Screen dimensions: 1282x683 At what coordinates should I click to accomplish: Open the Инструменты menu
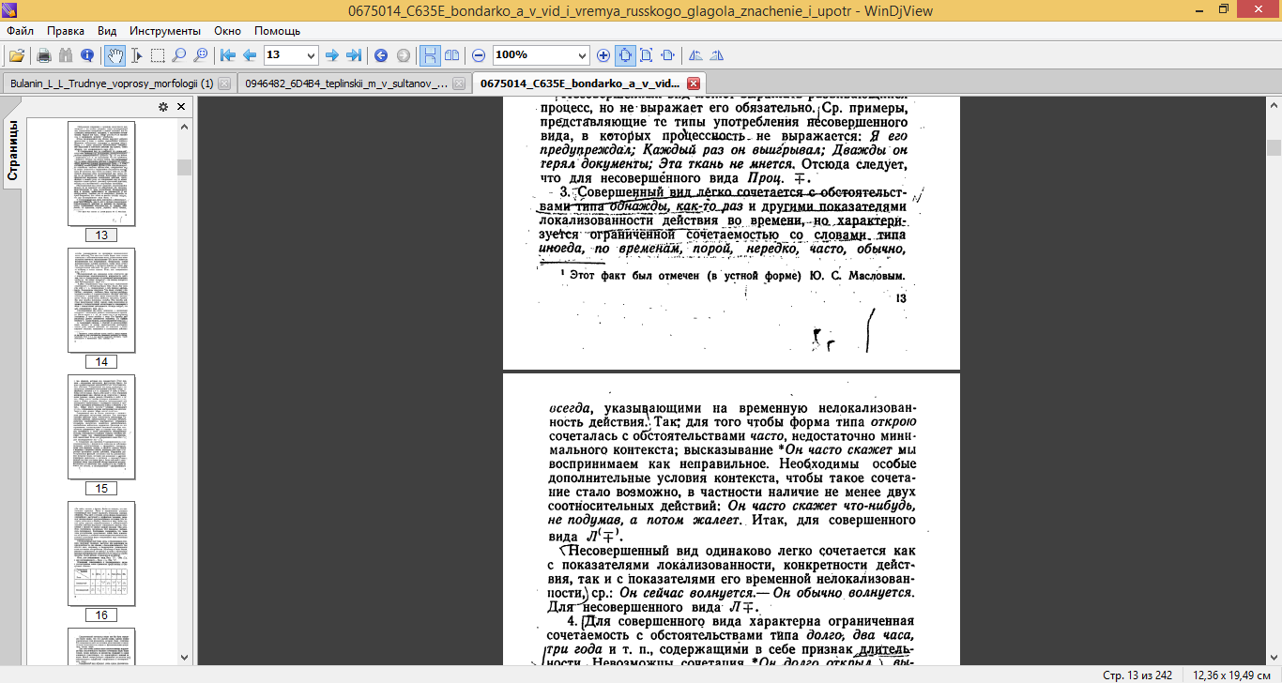(165, 30)
